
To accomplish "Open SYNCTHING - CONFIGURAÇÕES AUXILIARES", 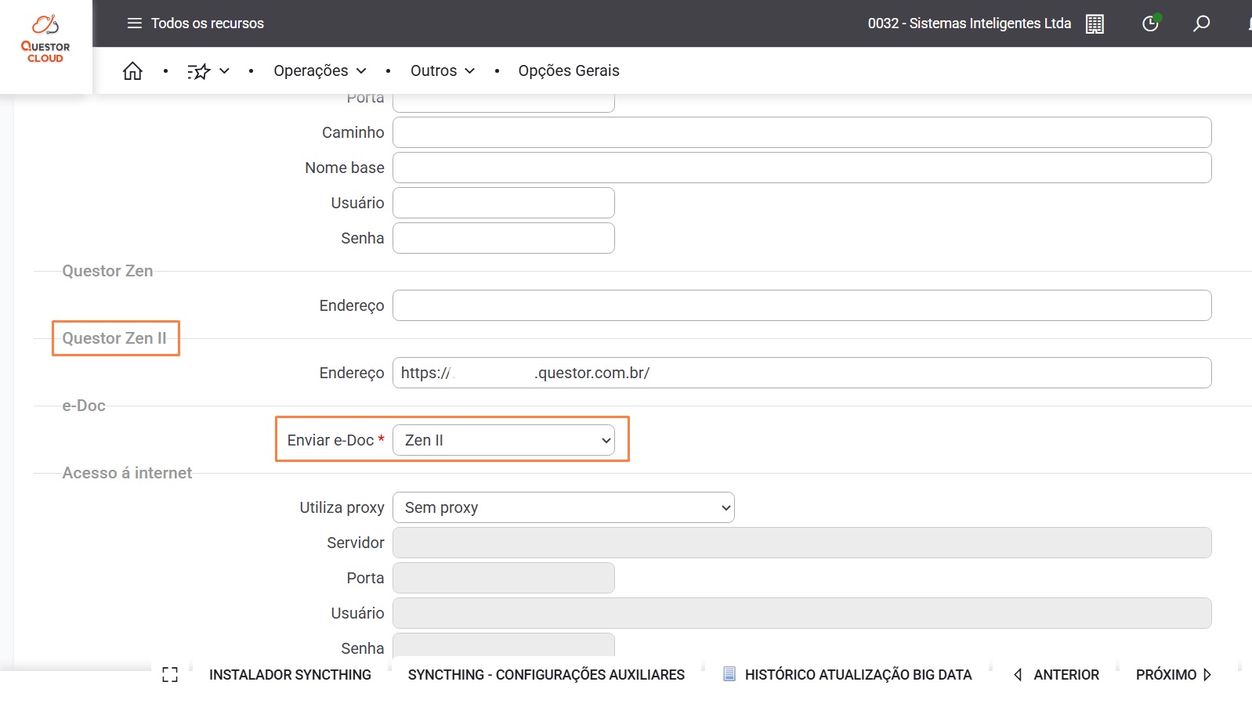I will click(x=546, y=675).
